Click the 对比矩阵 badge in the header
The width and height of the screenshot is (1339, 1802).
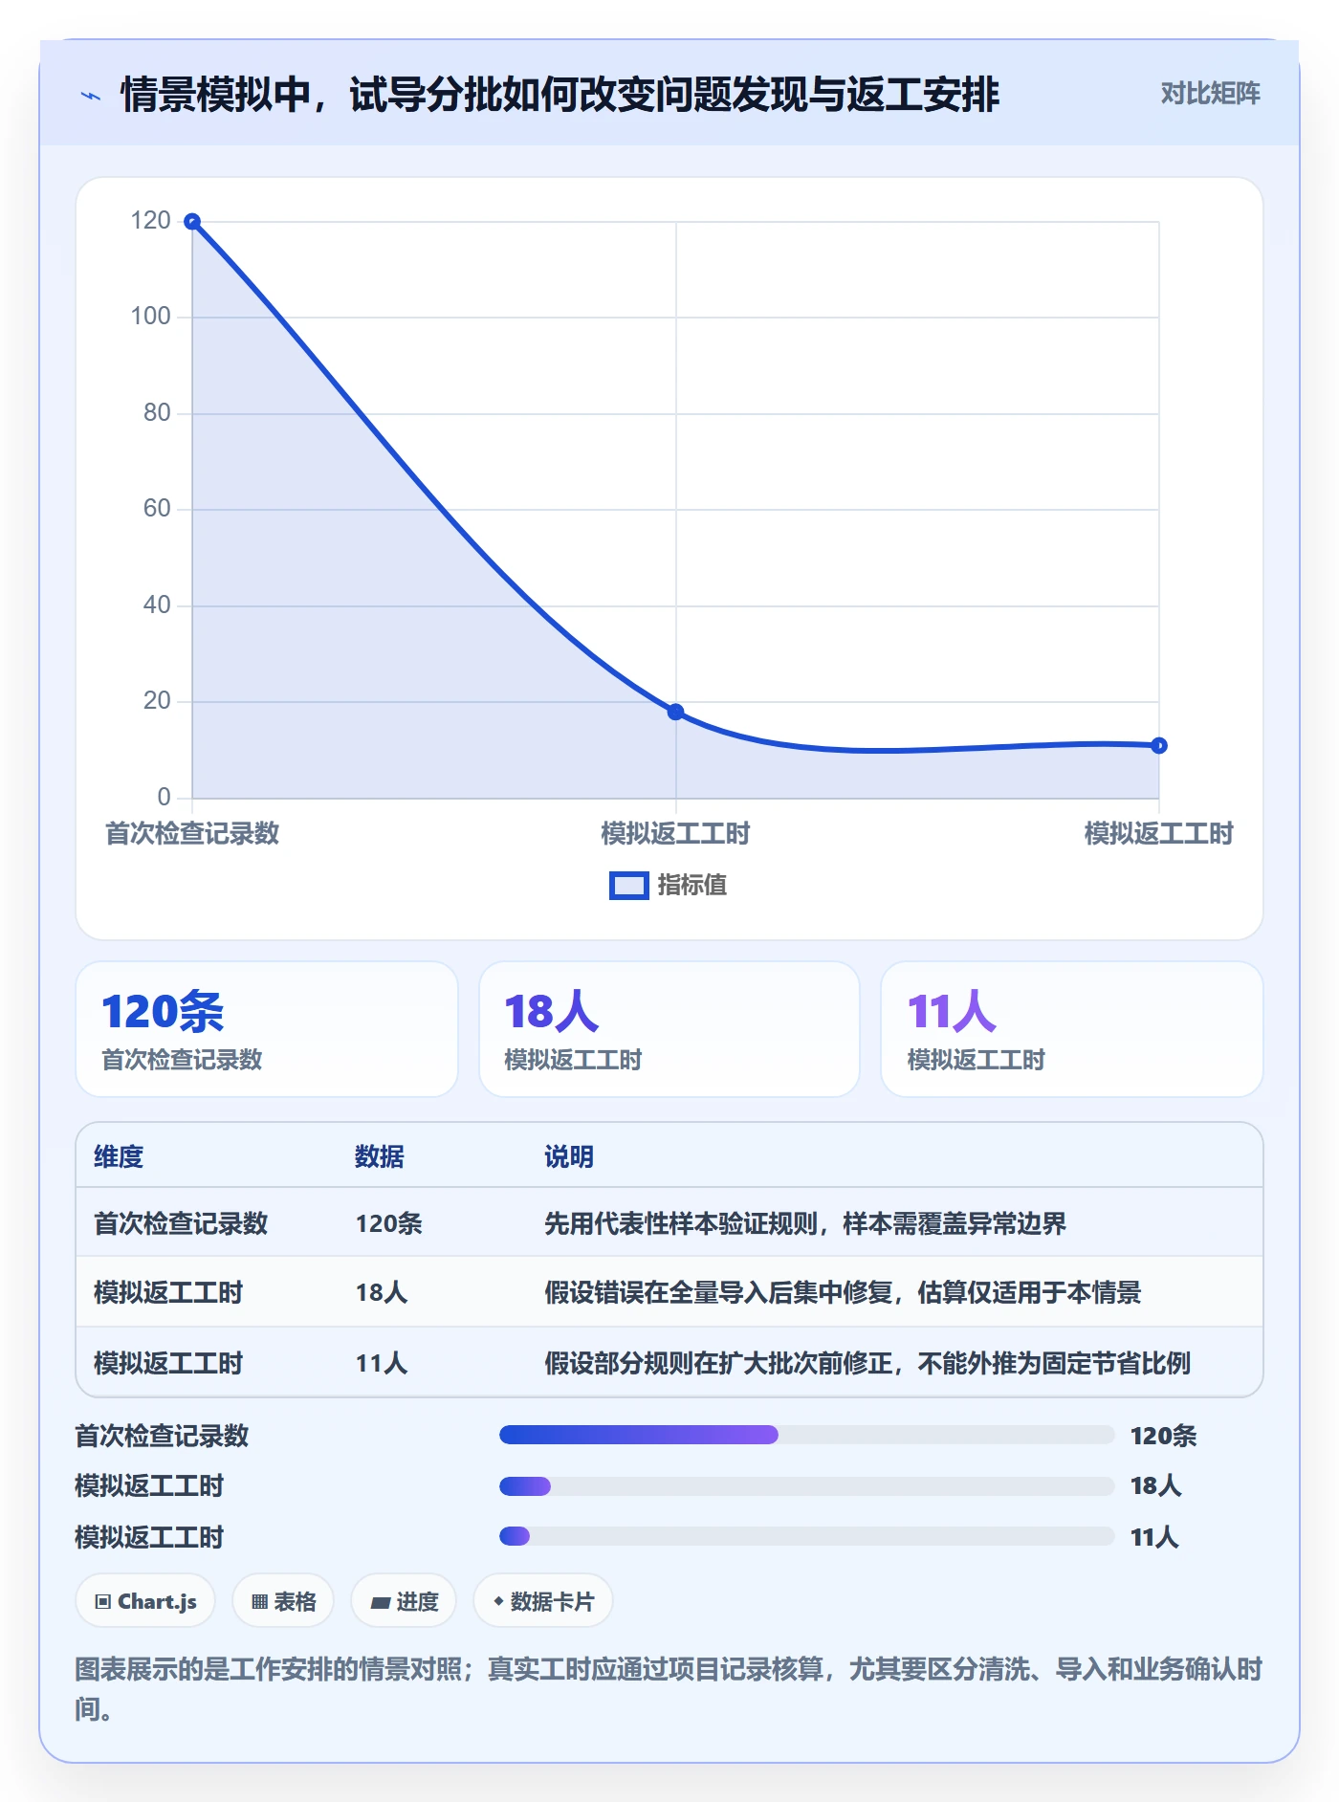pyautogui.click(x=1210, y=94)
